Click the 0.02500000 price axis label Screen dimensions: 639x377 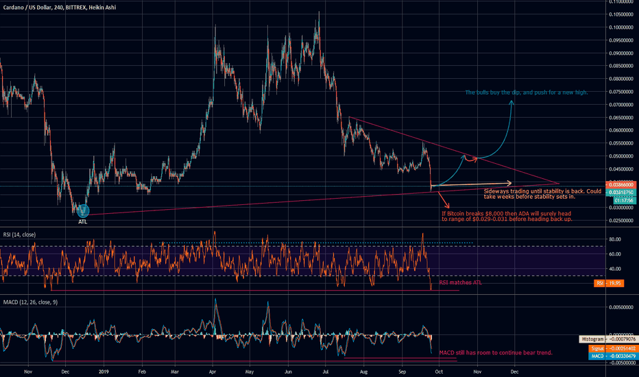pyautogui.click(x=621, y=221)
